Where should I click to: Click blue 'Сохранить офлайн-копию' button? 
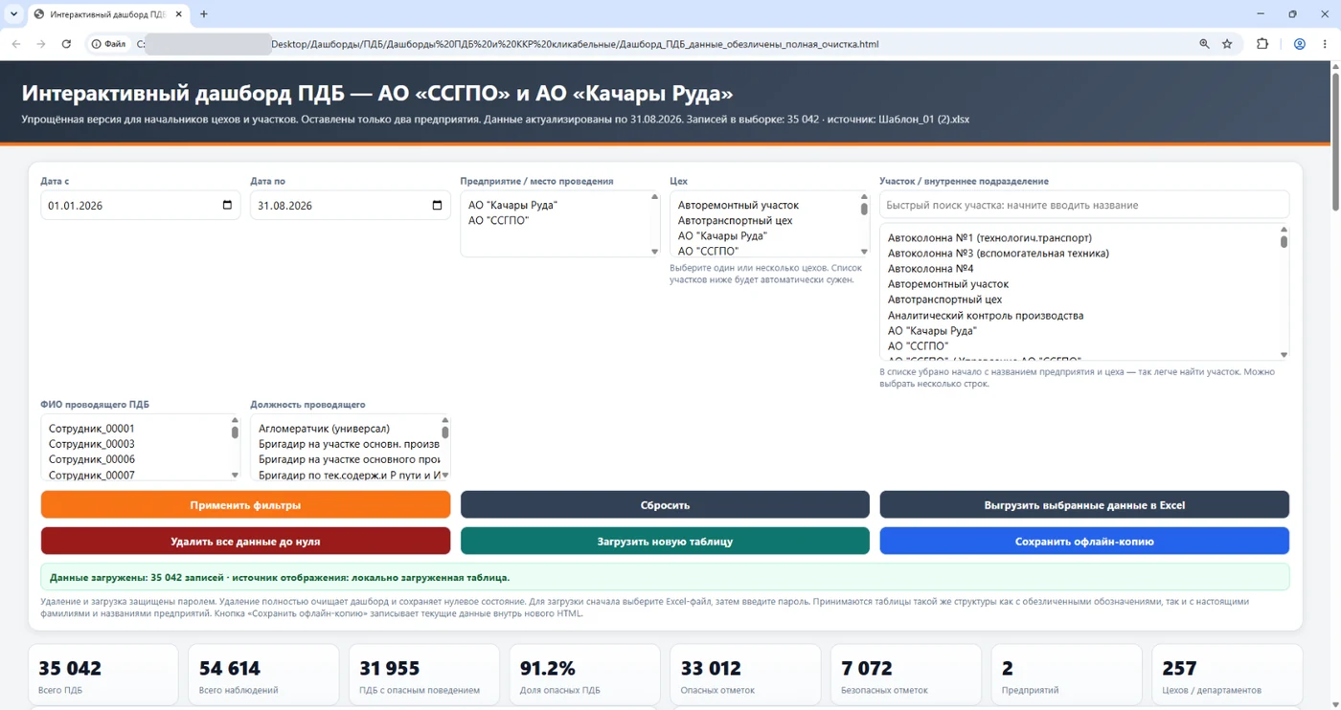(1084, 541)
